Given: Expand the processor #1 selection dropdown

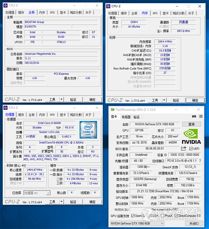Looking at the screenshot, I should (48, 193).
